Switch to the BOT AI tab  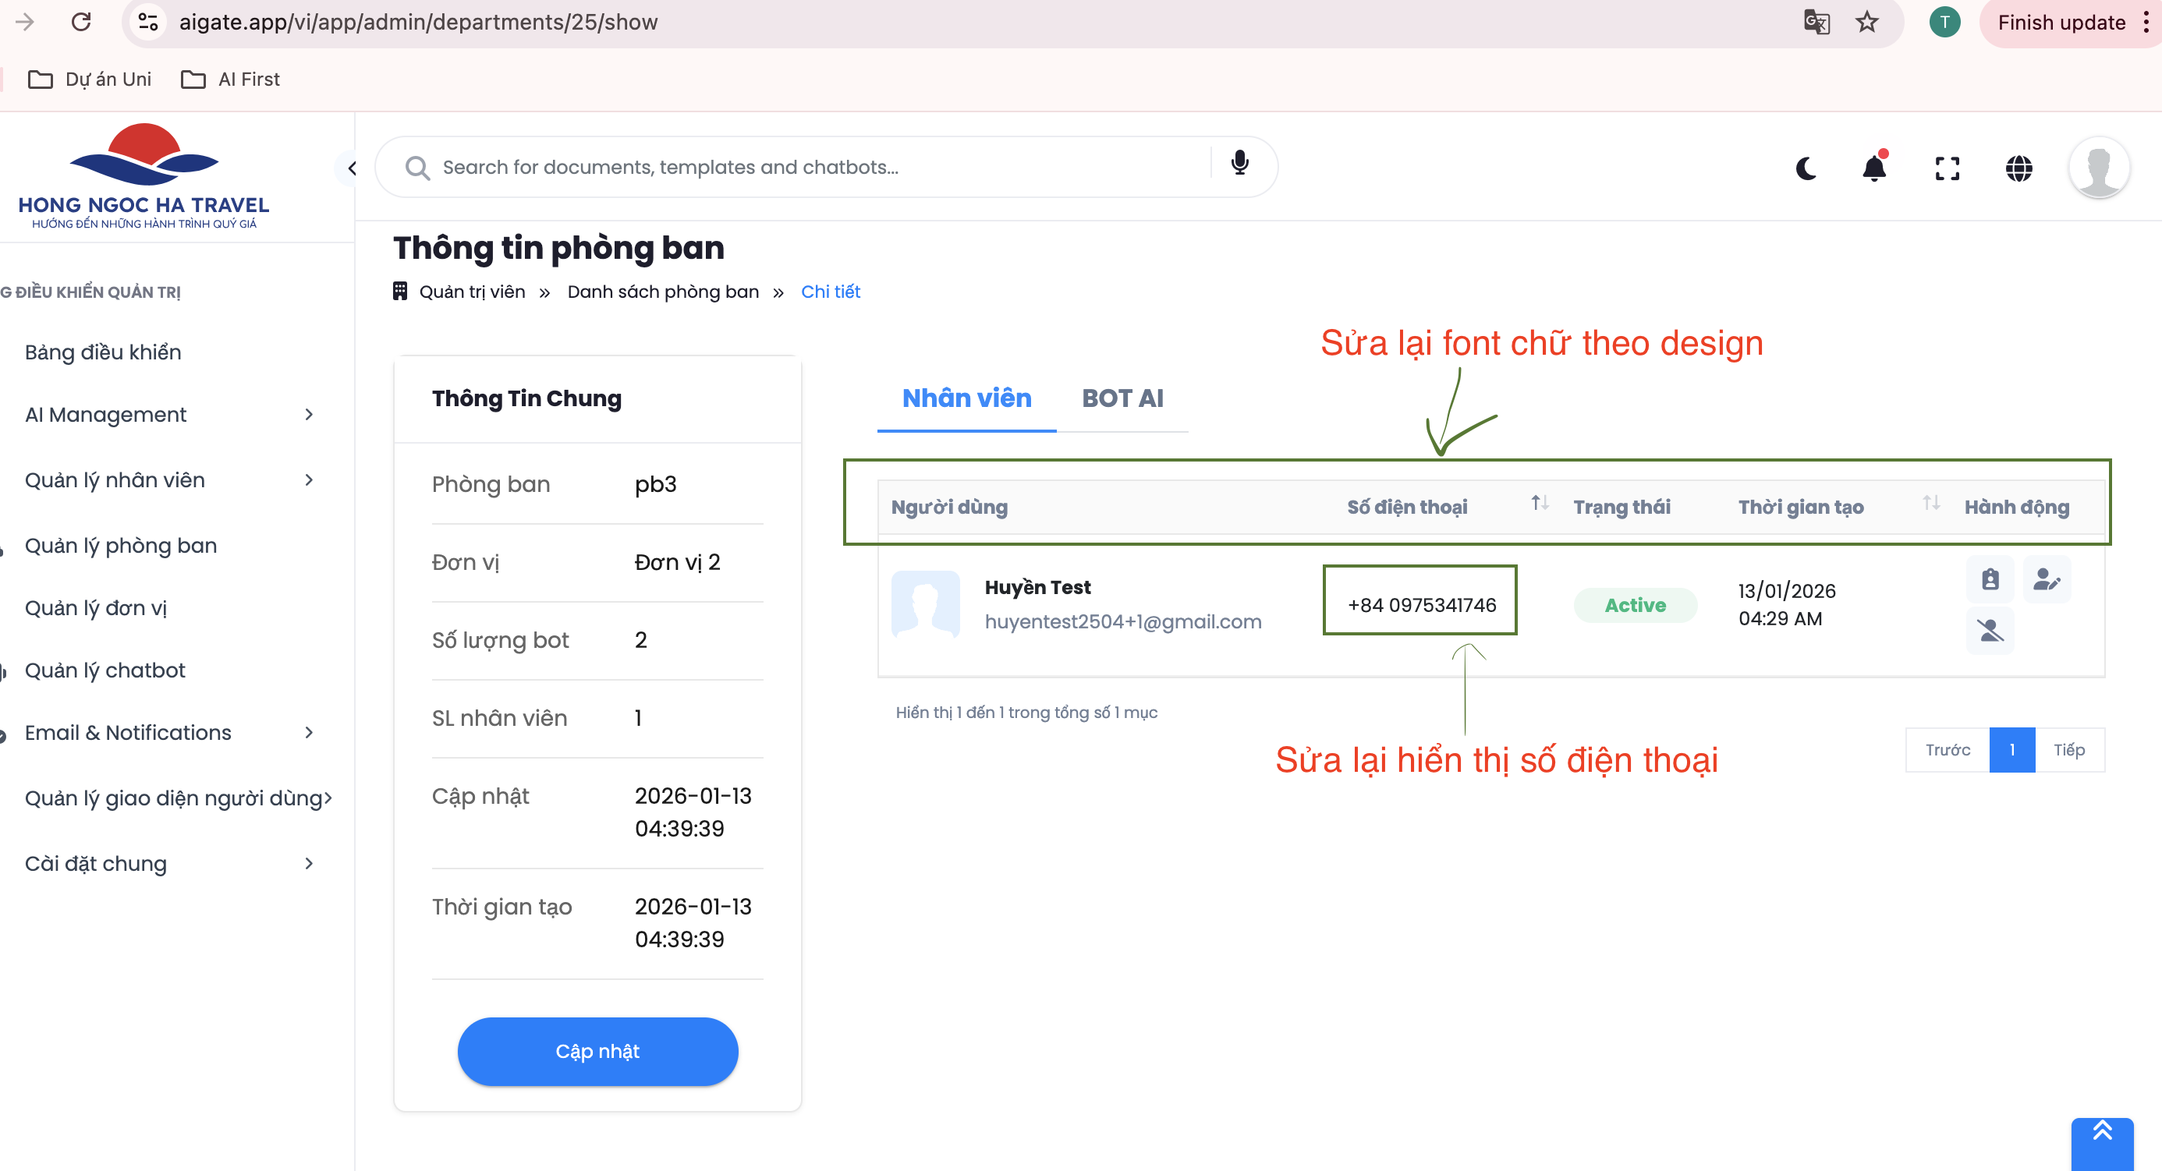[1122, 398]
